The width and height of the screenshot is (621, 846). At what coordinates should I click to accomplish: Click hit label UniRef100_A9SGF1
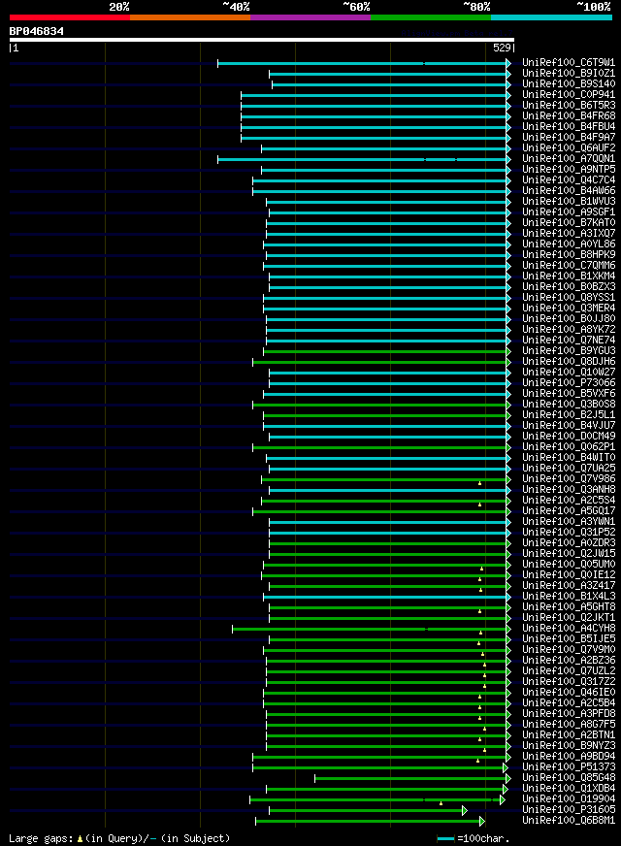(x=569, y=212)
